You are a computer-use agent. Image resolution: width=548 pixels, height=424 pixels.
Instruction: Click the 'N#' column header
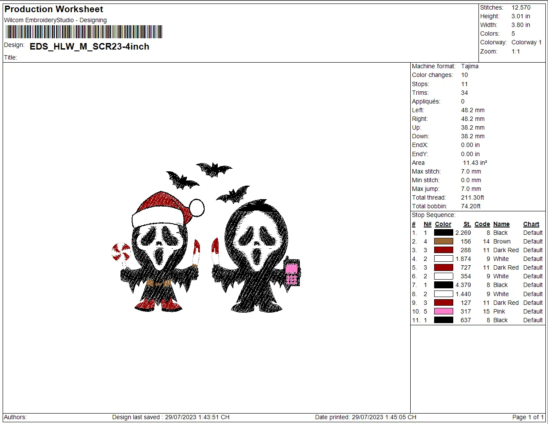click(428, 224)
